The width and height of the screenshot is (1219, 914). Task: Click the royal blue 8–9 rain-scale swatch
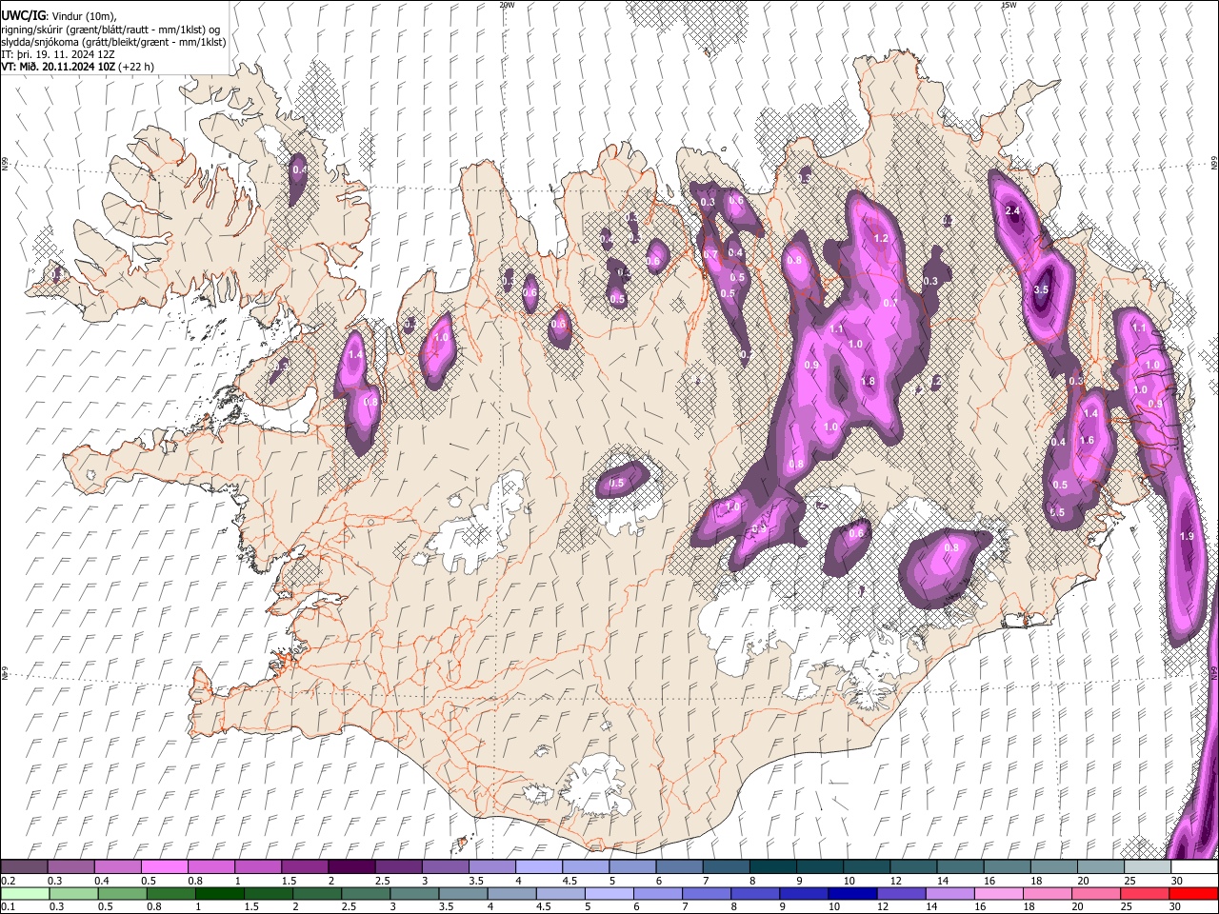[755, 893]
